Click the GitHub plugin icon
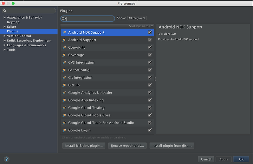Screen dimensions: 253x164 pos(64,85)
